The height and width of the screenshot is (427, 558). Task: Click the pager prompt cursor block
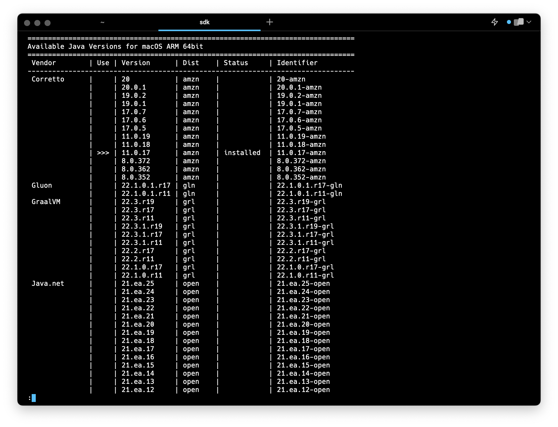(x=34, y=398)
